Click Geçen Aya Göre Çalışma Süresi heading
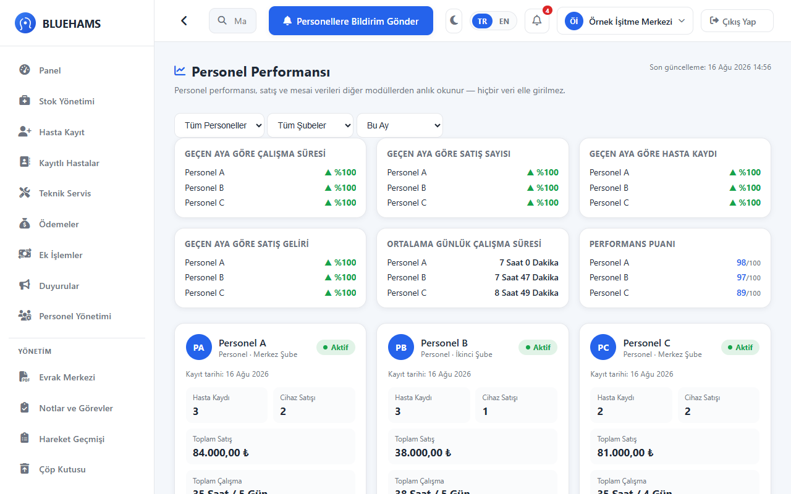This screenshot has height=494, width=791. [x=255, y=154]
